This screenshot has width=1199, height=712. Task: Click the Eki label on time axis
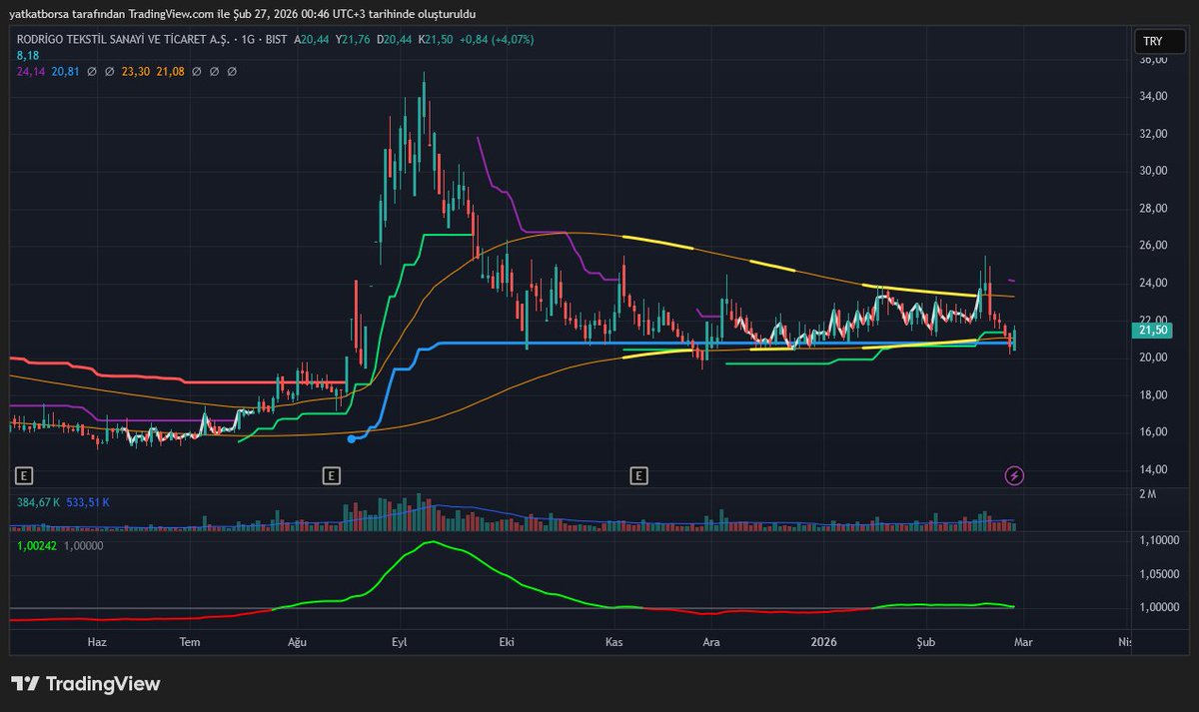pos(507,642)
